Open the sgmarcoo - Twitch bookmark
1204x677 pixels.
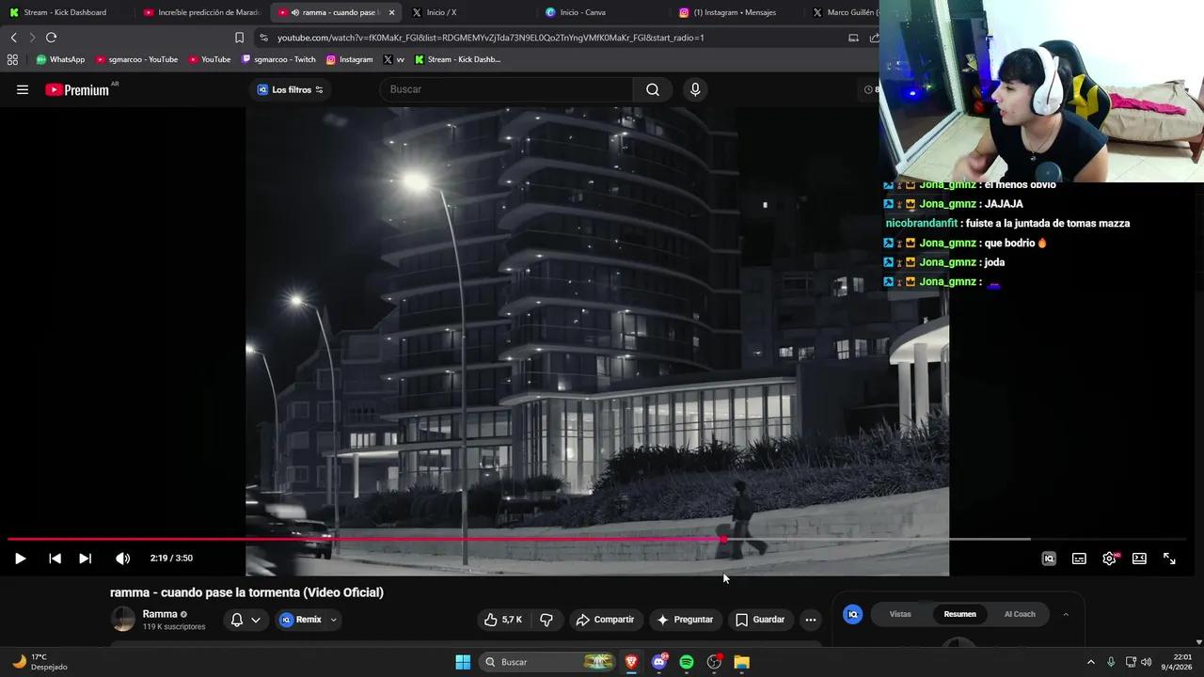point(278,59)
